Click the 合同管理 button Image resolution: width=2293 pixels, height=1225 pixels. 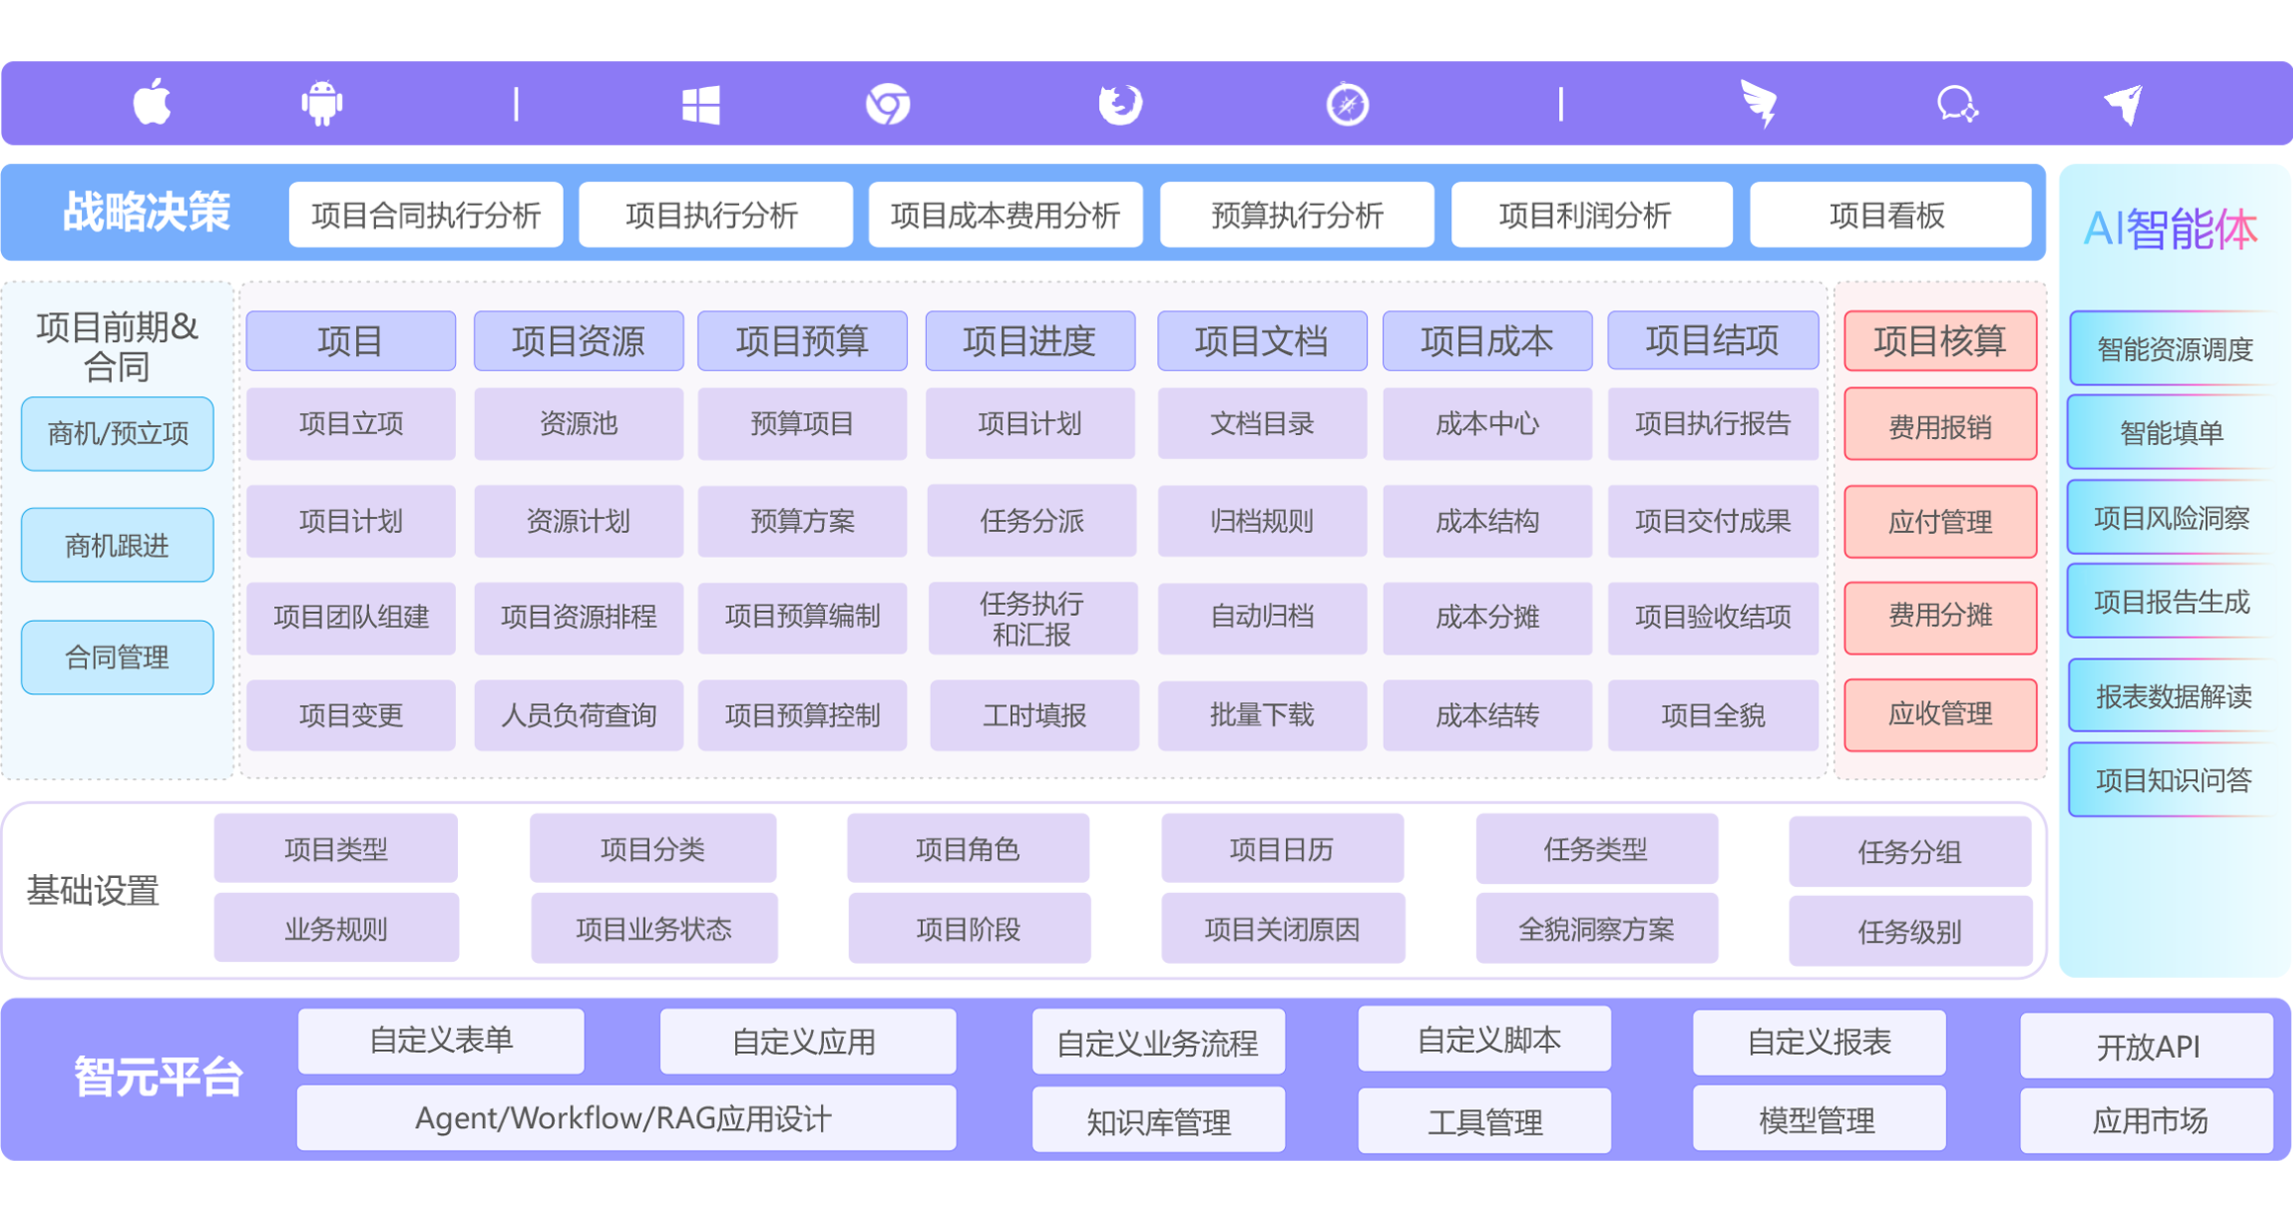118,657
